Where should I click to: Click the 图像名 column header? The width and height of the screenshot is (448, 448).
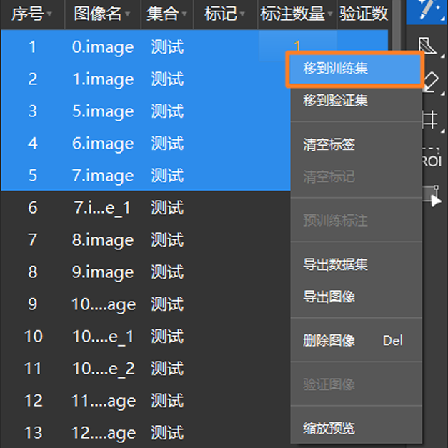pyautogui.click(x=103, y=14)
